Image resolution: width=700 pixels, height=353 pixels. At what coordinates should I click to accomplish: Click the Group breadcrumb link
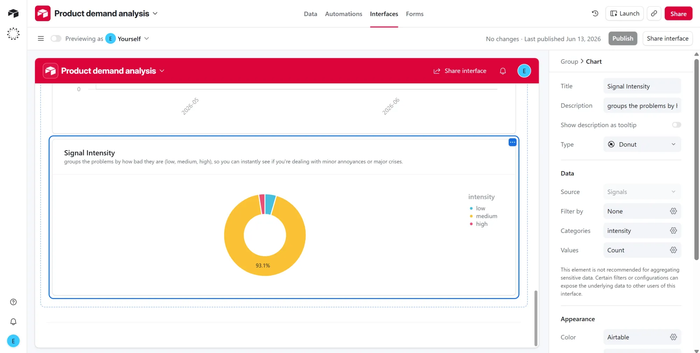(x=569, y=62)
